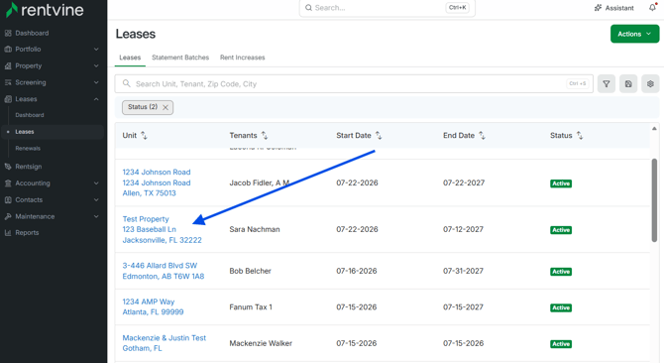Open the Rentsign sidebar icon
Screen dimensions: 664x363
(8, 167)
